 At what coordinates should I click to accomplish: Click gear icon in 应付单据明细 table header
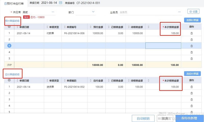coord(9,80)
